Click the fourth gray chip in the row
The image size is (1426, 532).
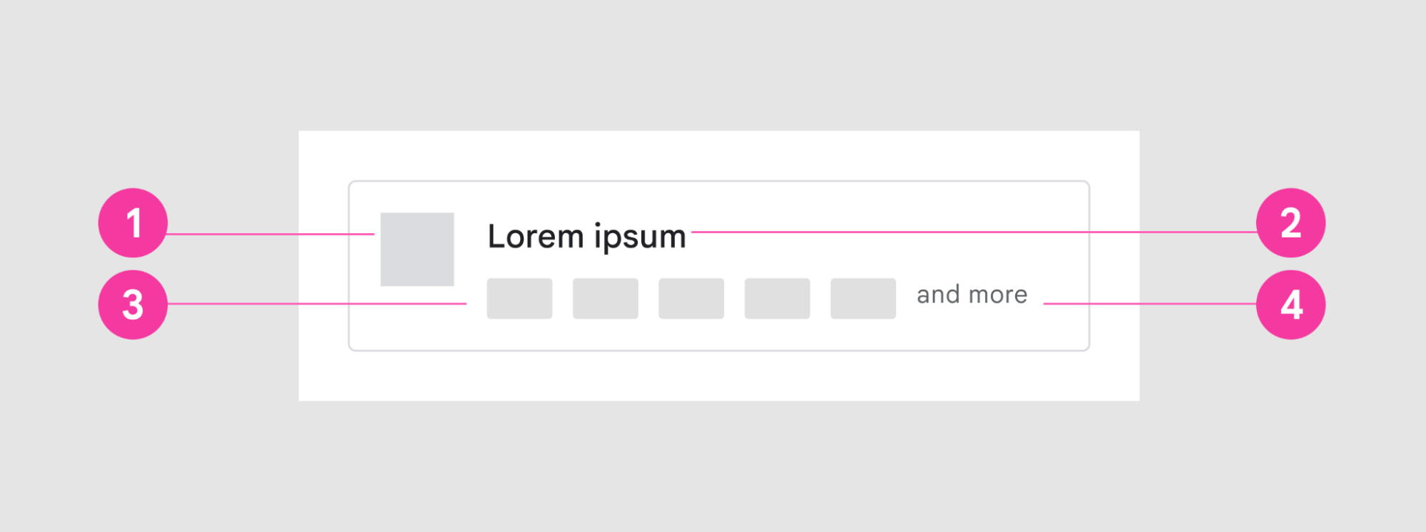click(778, 299)
